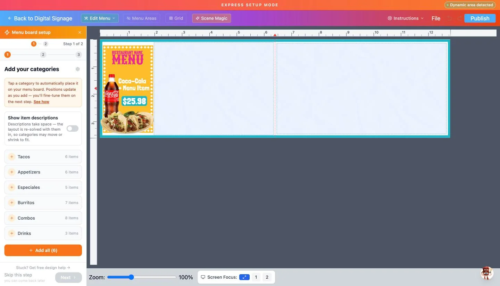
Task: Add the Appetizers category with plus icon
Action: [x=11, y=172]
